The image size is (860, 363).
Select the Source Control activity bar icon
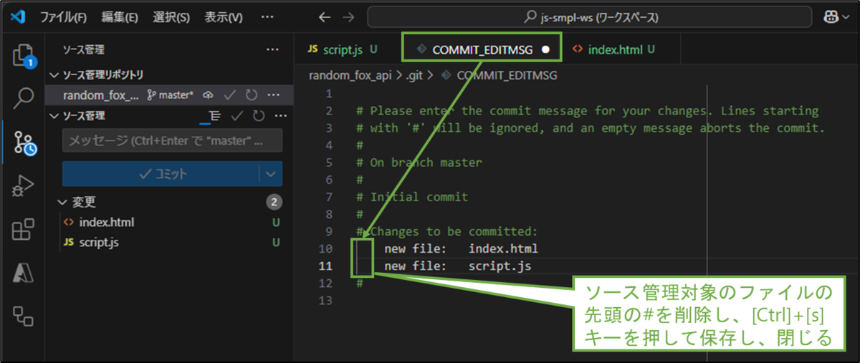point(24,142)
